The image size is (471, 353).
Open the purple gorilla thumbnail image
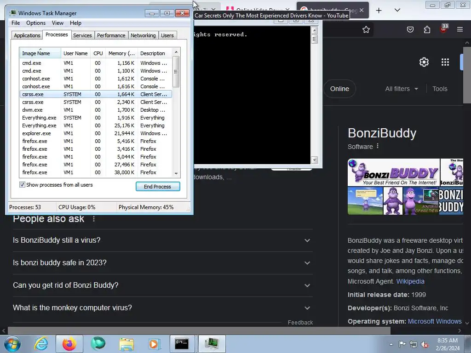pos(393,201)
